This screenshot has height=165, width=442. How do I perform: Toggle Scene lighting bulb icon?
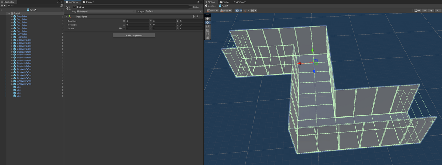(431, 11)
